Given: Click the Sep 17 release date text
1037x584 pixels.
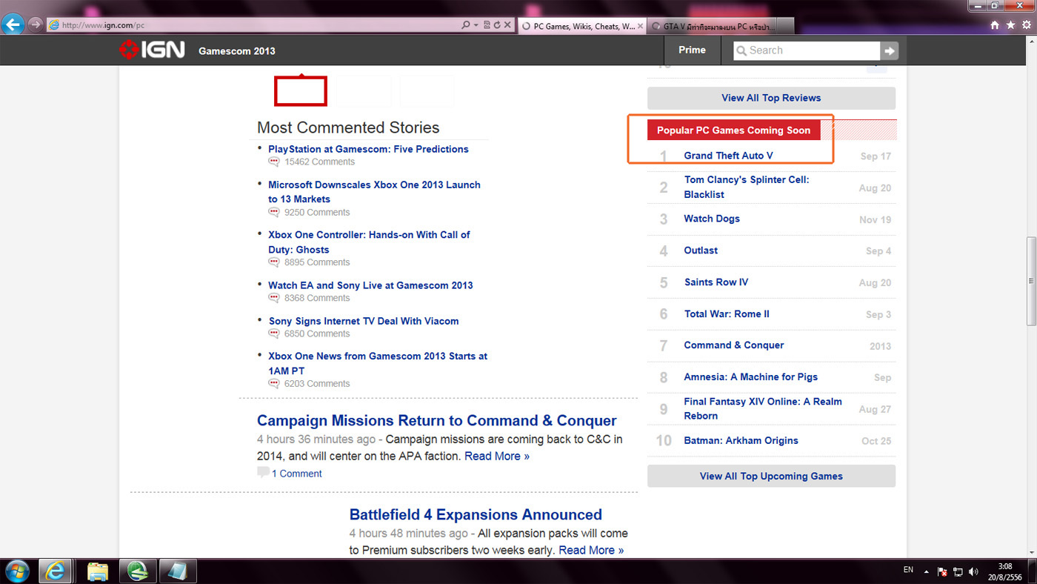Looking at the screenshot, I should [x=876, y=156].
